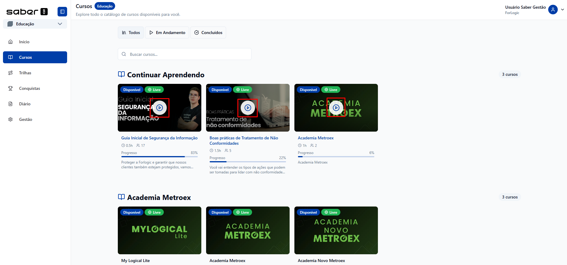Image resolution: width=567 pixels, height=265 pixels.
Task: Play the Tratamento de Não Conformidades course
Action: pos(248,108)
